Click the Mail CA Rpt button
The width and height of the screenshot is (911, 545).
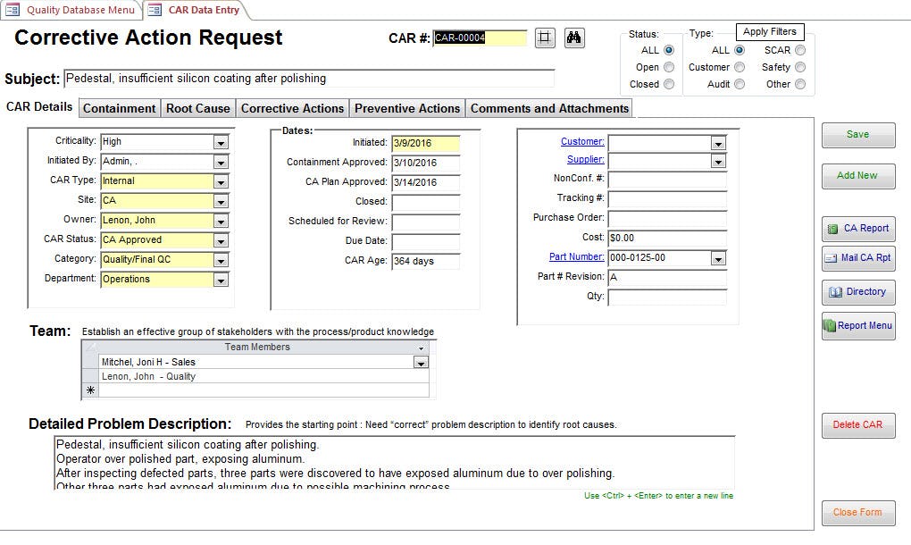pyautogui.click(x=858, y=259)
